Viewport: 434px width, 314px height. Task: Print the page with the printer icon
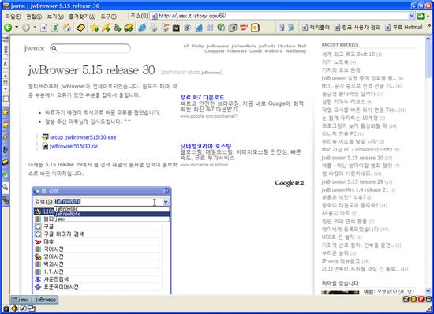pos(154,28)
